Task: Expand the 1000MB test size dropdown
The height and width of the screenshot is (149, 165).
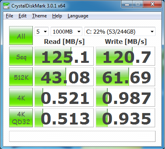Action: point(66,32)
